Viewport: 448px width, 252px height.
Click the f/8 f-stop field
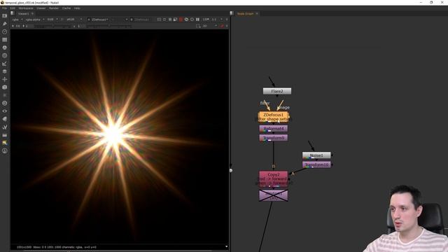click(x=17, y=26)
